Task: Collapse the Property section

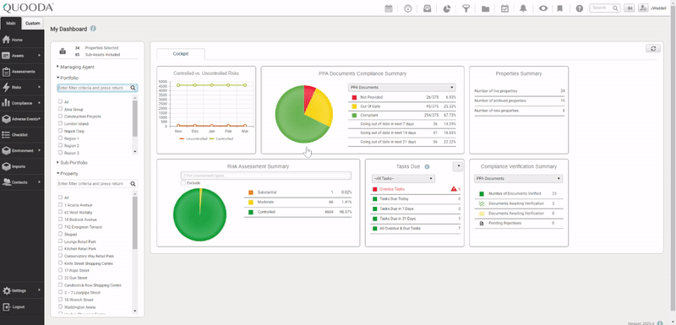Action: pyautogui.click(x=68, y=174)
